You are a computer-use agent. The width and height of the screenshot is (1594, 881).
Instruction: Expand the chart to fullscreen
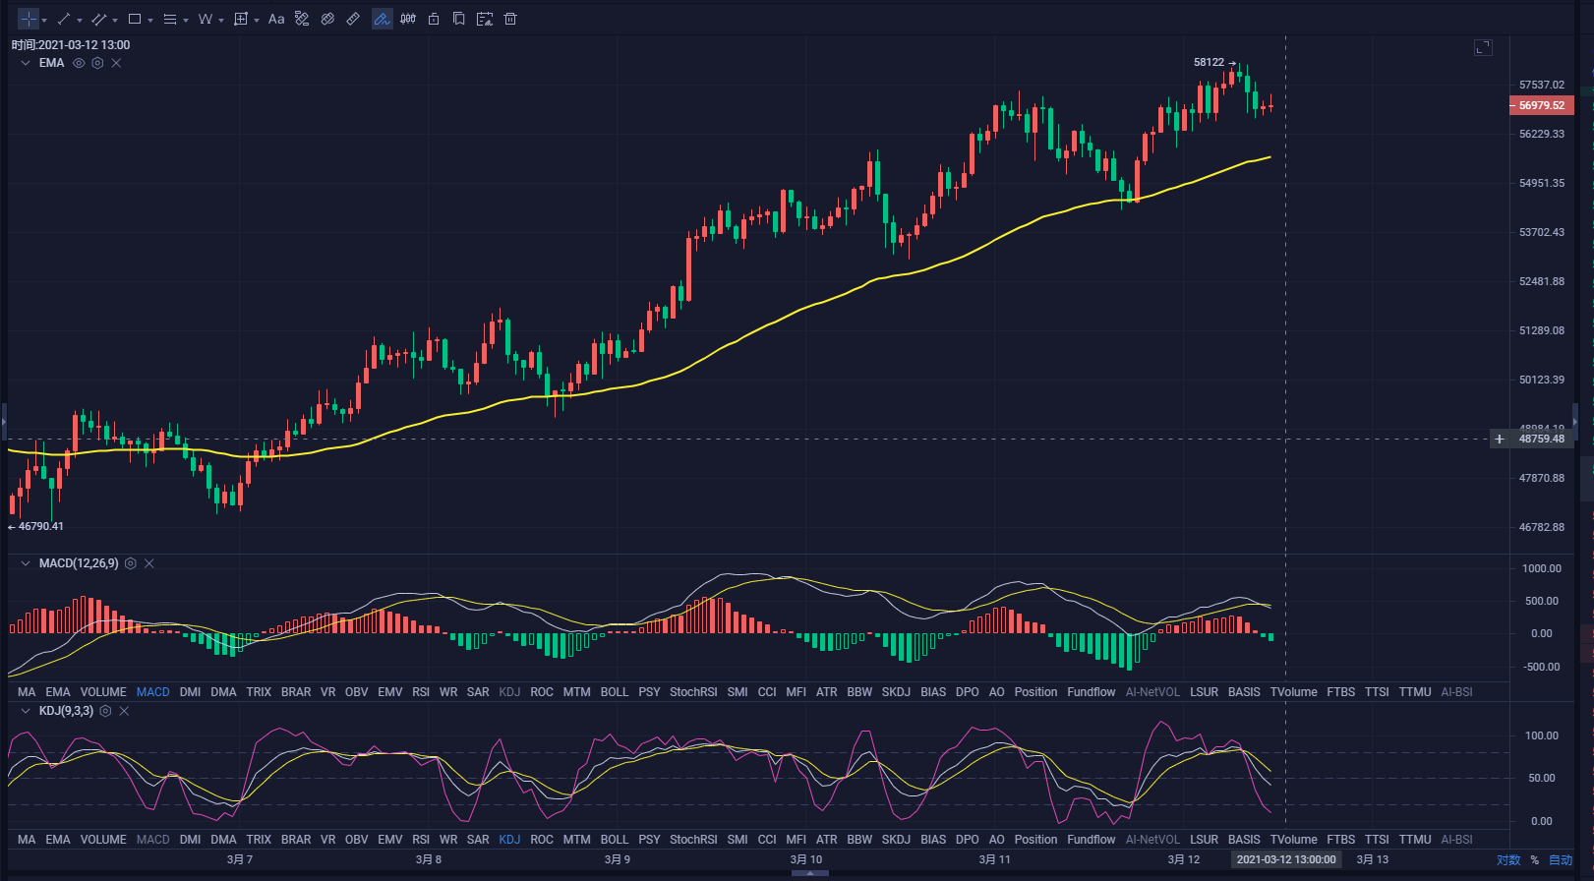(1483, 47)
